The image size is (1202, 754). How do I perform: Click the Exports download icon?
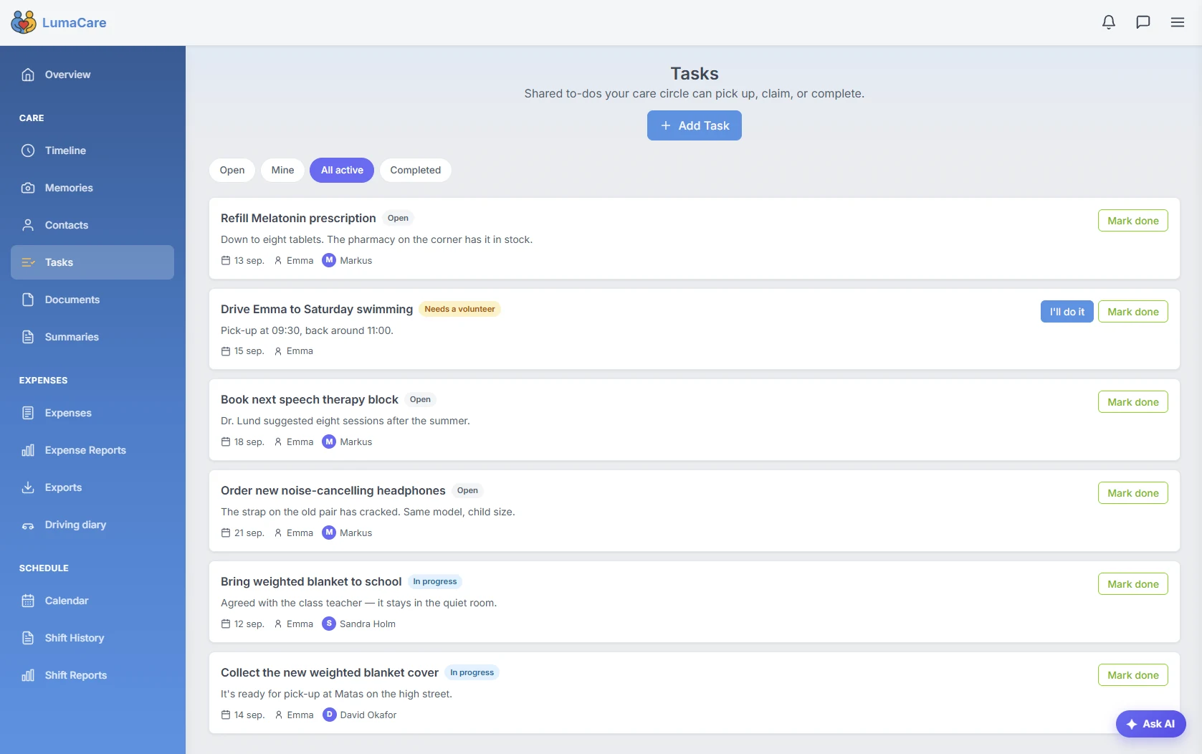[28, 487]
